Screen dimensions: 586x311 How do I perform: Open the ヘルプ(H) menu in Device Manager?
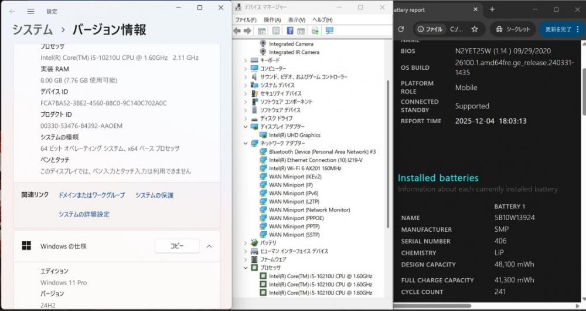[322, 20]
